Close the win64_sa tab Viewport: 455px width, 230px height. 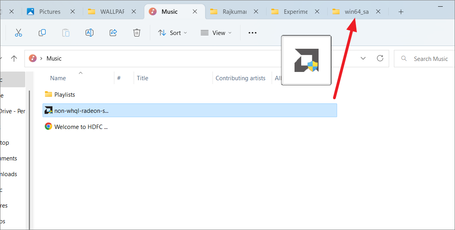pos(379,11)
